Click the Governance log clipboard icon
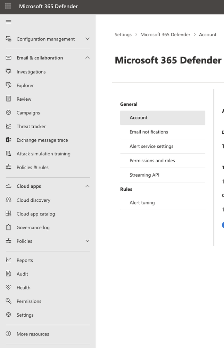 9,227
